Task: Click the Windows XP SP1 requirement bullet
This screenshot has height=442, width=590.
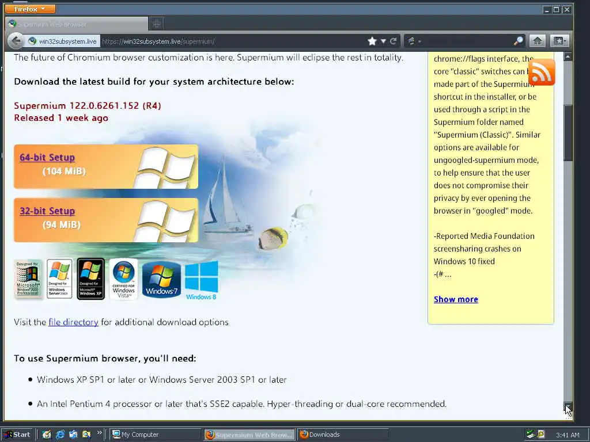Action: tap(161, 380)
